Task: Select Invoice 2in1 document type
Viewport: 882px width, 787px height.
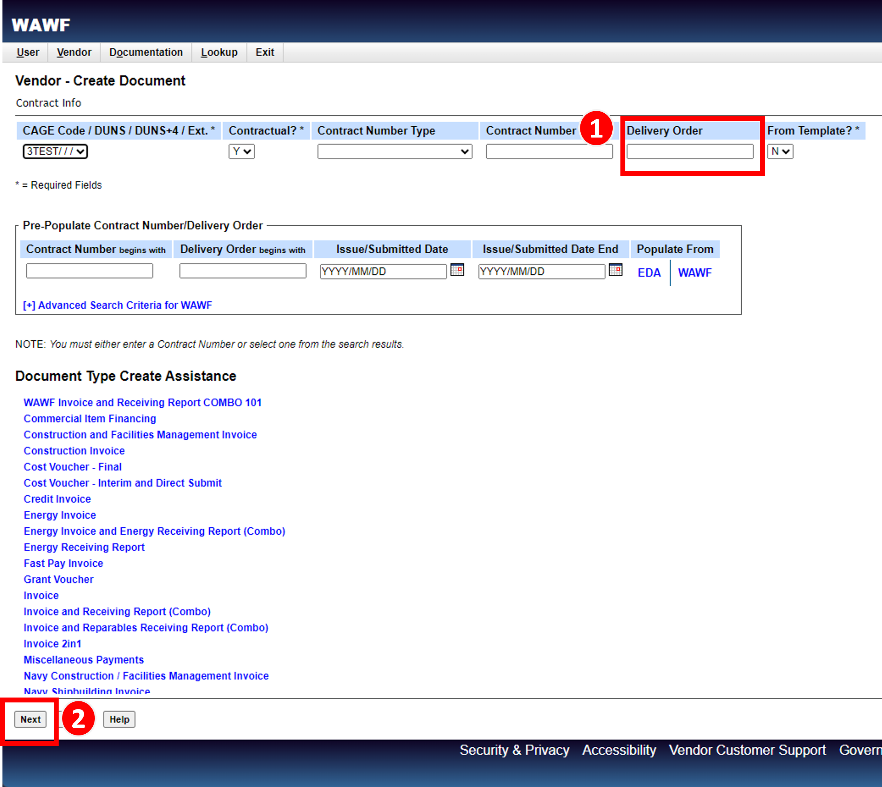Action: pyautogui.click(x=52, y=643)
